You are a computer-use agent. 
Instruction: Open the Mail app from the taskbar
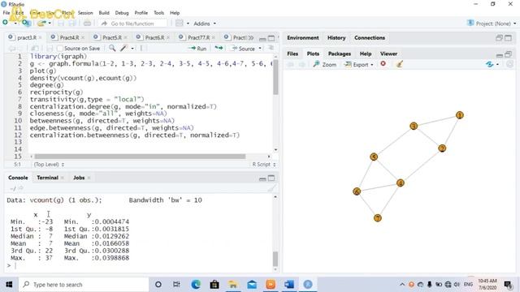[x=252, y=285]
